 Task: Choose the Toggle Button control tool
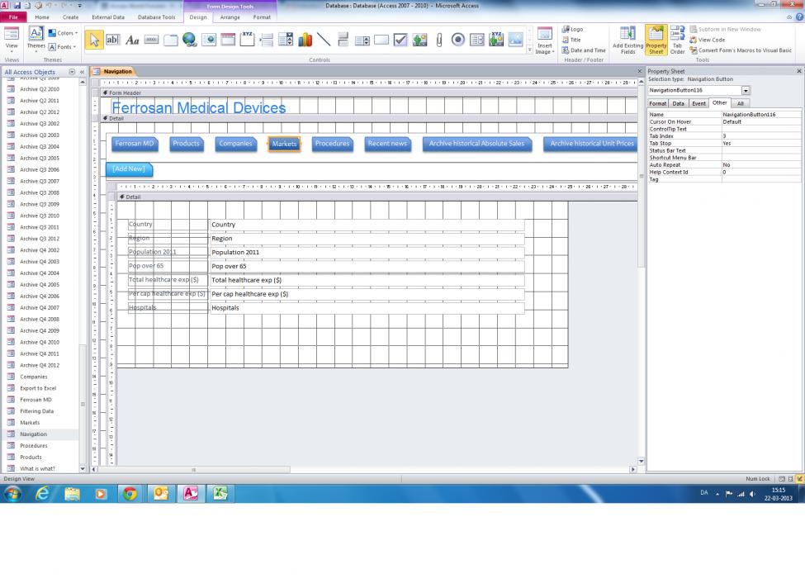343,40
